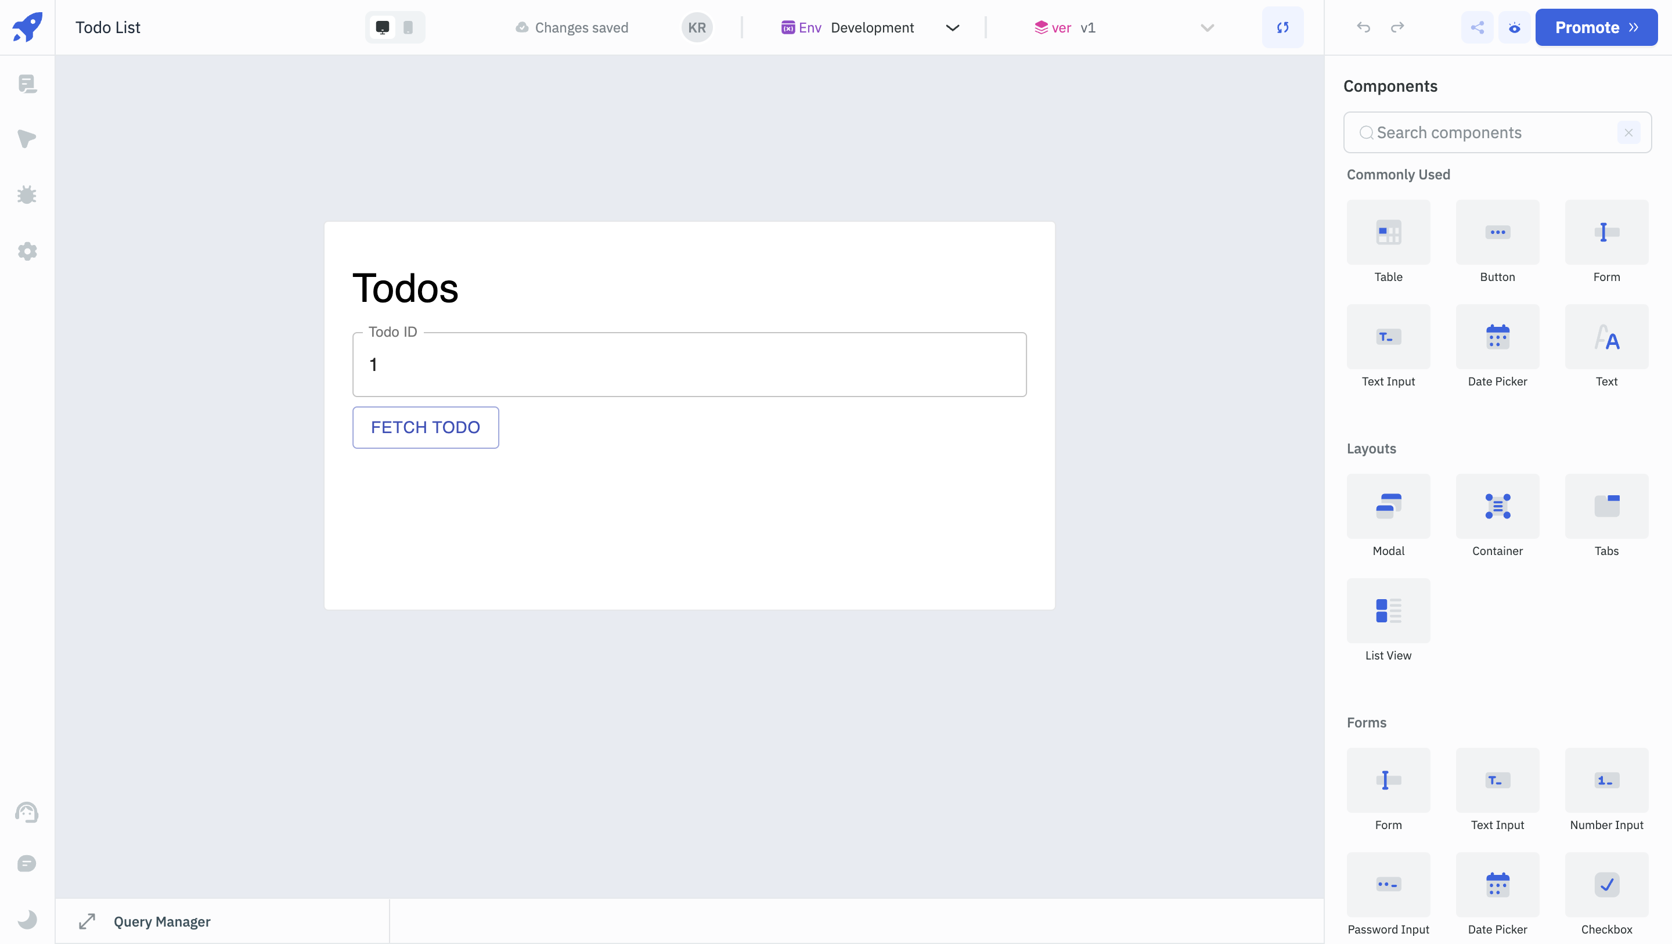Viewport: 1672px width, 944px height.
Task: Select the Form component under Forms
Action: coord(1388,790)
